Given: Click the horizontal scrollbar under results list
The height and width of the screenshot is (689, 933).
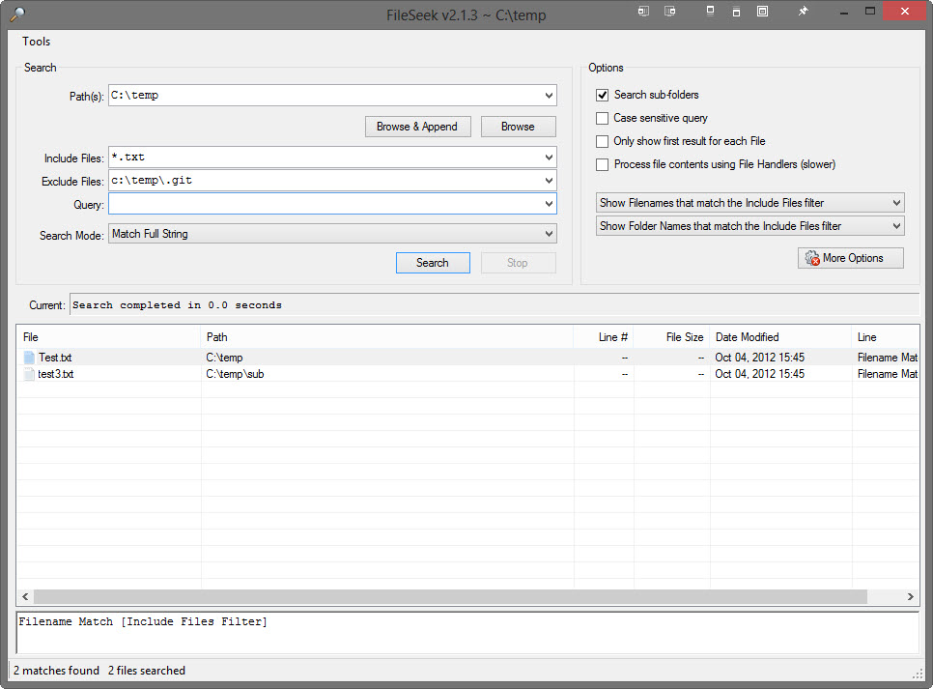Looking at the screenshot, I should pyautogui.click(x=449, y=597).
